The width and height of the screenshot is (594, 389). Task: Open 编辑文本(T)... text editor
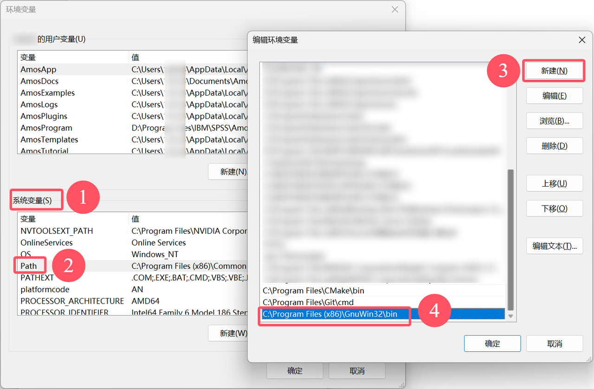click(x=554, y=246)
